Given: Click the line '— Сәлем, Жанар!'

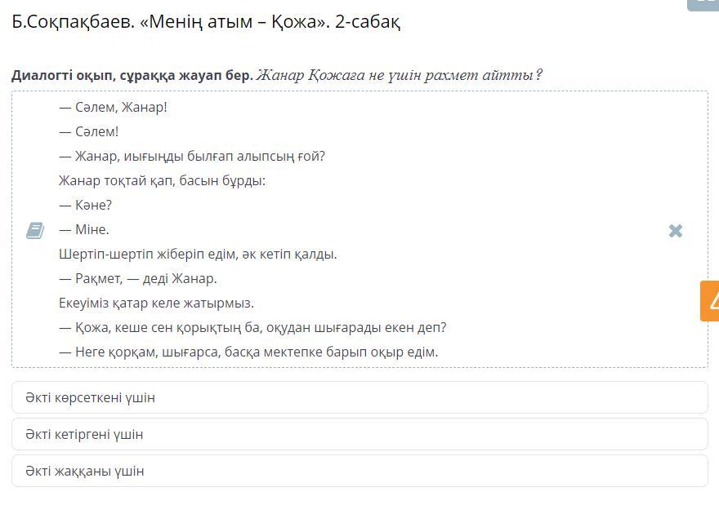Looking at the screenshot, I should 114,107.
